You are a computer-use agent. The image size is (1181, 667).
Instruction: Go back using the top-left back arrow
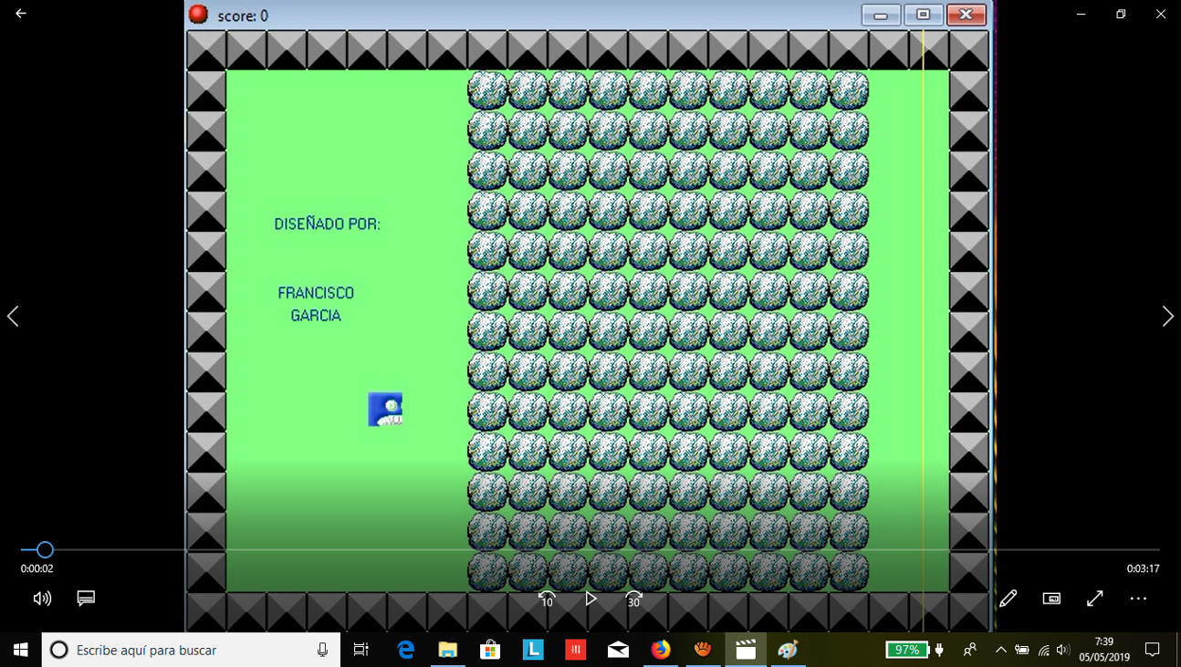(18, 13)
